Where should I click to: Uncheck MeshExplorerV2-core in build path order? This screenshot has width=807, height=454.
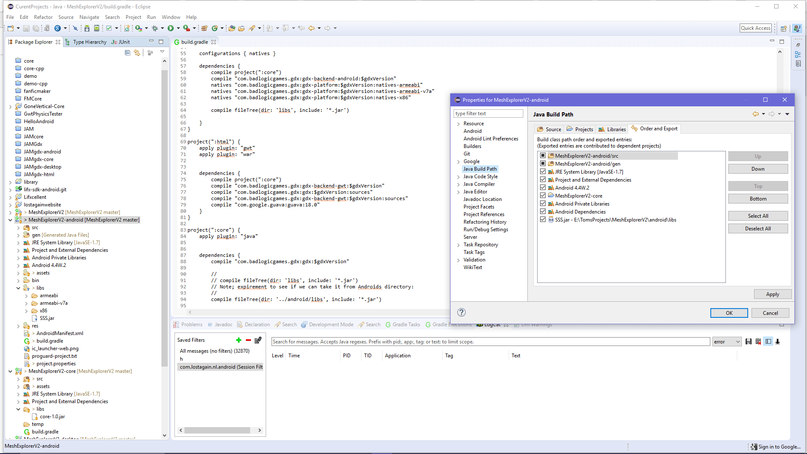coord(543,195)
